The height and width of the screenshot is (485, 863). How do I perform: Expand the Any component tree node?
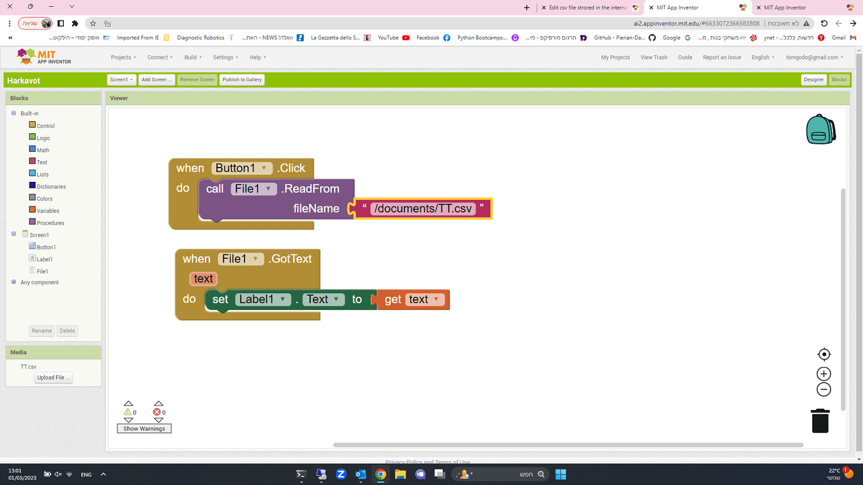pyautogui.click(x=14, y=282)
